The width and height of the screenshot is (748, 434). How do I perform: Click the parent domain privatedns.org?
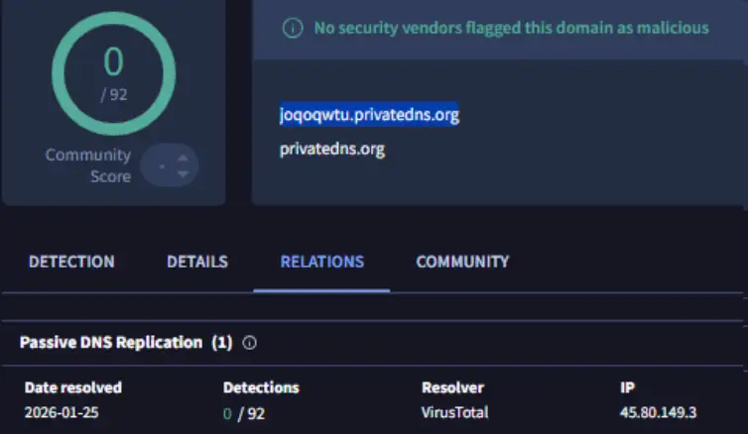click(x=331, y=150)
